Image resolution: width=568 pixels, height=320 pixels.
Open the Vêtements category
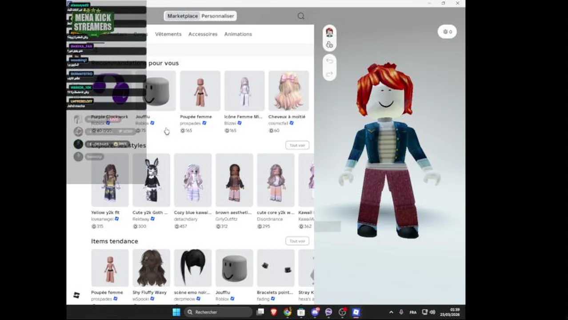pos(168,34)
